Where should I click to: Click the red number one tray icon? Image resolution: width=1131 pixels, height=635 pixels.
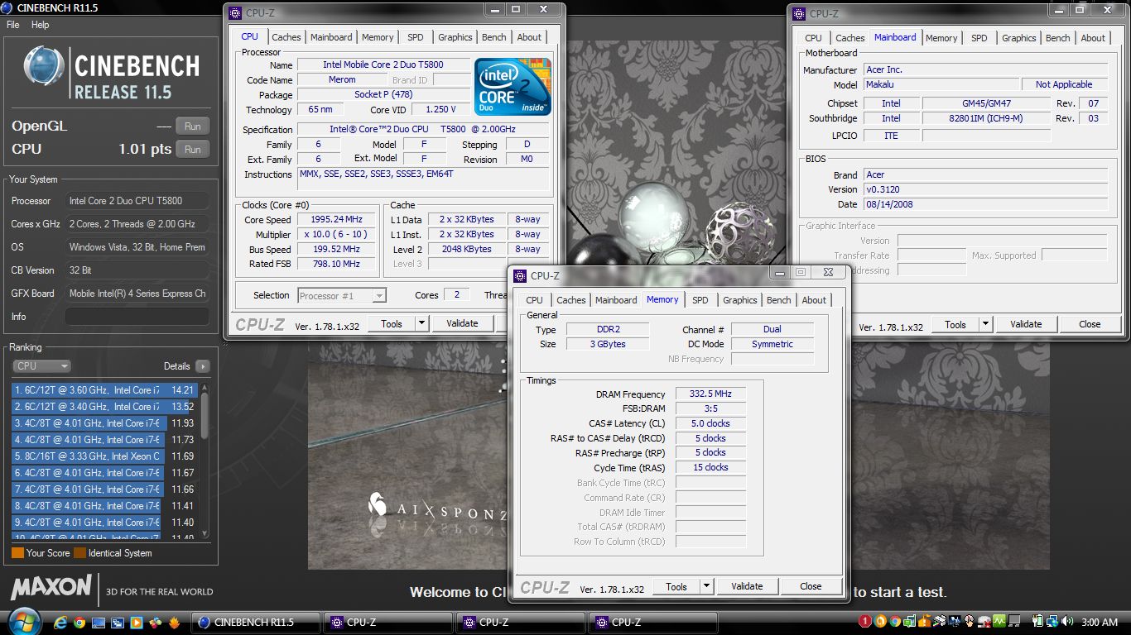pyautogui.click(x=865, y=621)
